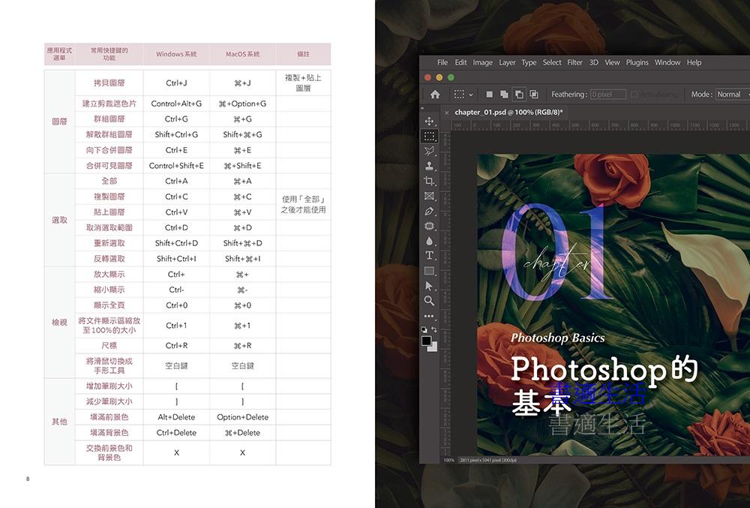Open the Layer menu

[x=507, y=62]
